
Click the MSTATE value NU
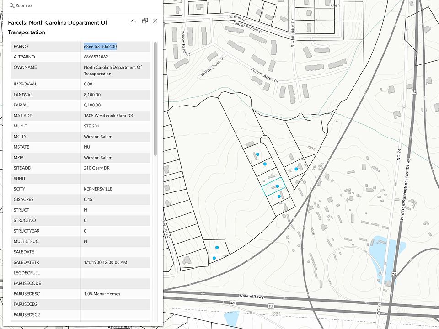click(x=87, y=147)
